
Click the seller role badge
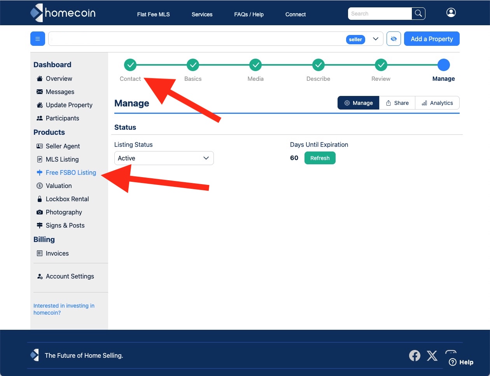(x=355, y=39)
